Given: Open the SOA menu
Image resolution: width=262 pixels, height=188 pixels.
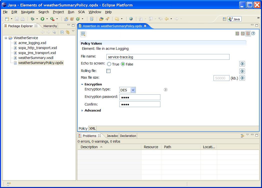Looking at the screenshot, I should pos(81,12).
